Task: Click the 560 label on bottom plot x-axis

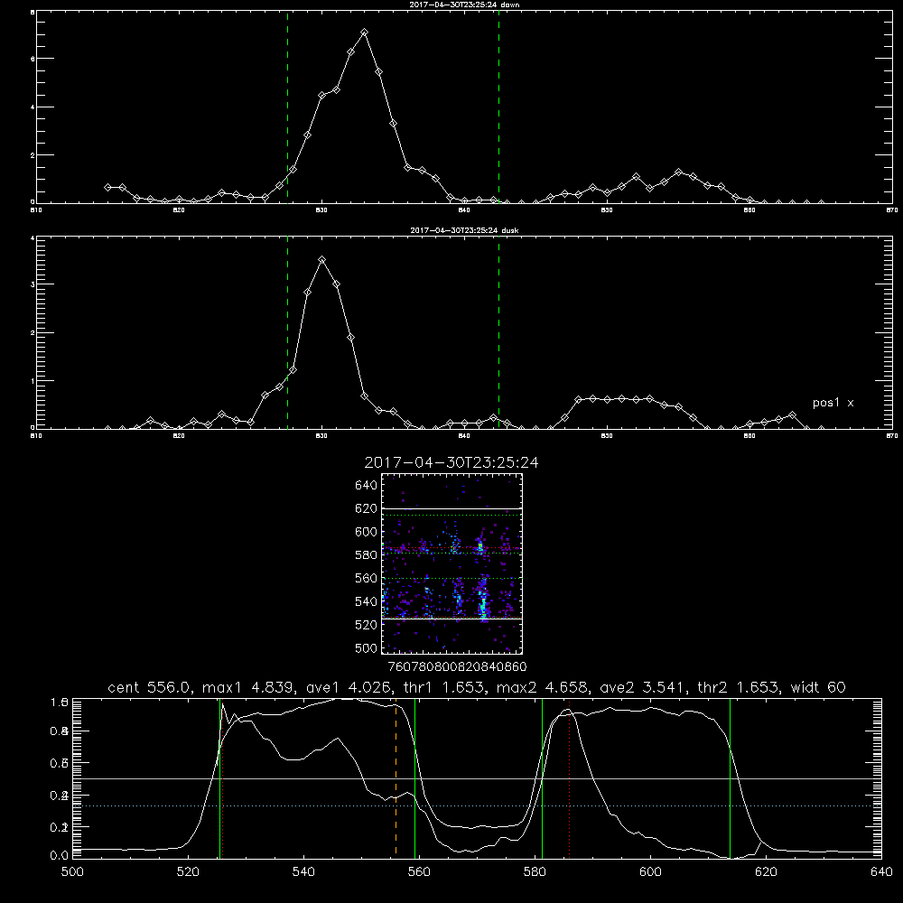Action: click(x=419, y=872)
